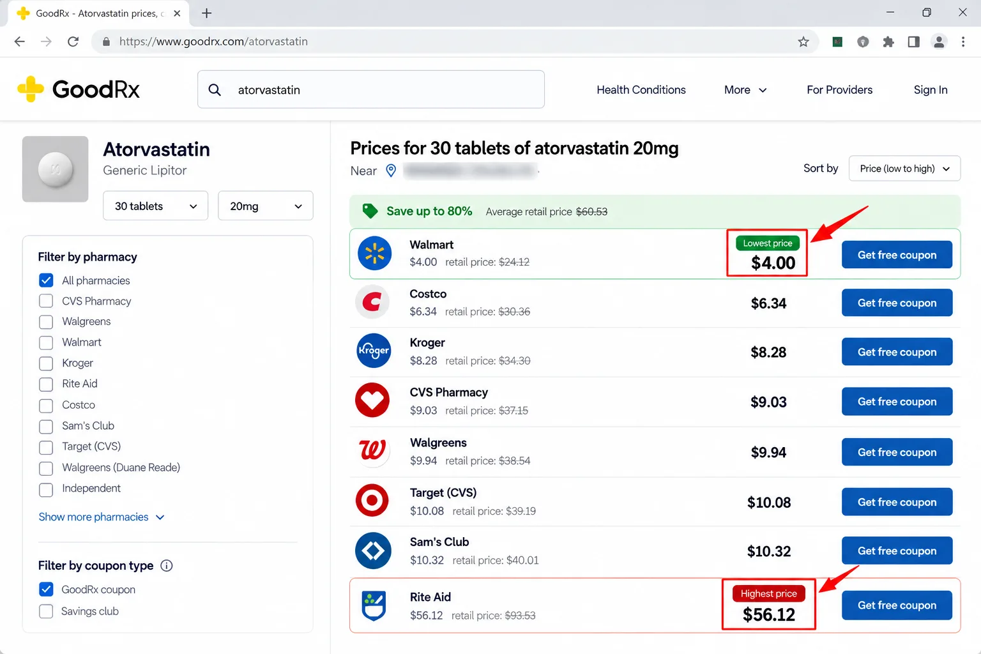Click the CVS Pharmacy heart logo
The height and width of the screenshot is (654, 981).
[x=372, y=400]
